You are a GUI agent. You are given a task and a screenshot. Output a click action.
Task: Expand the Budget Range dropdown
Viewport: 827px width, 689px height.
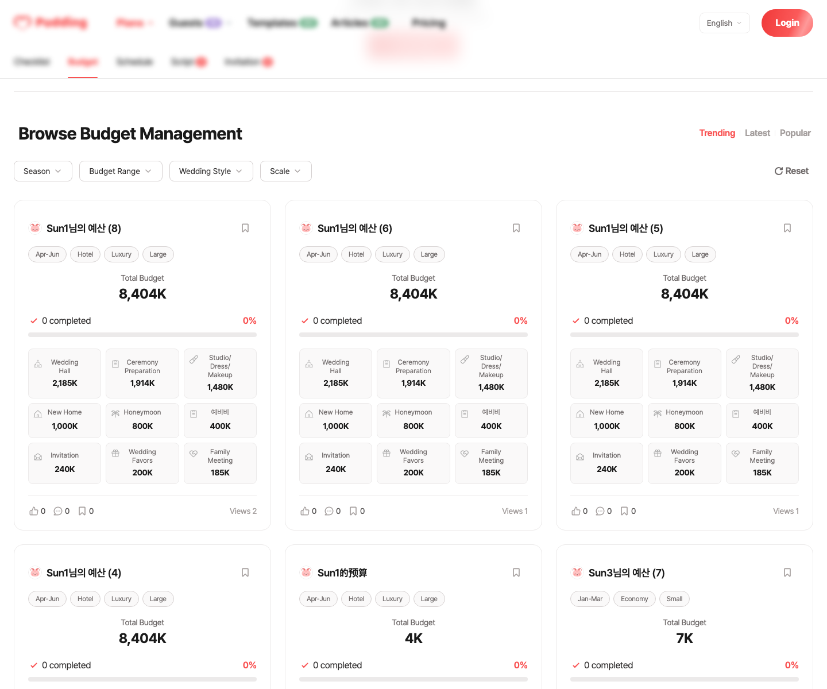[121, 171]
